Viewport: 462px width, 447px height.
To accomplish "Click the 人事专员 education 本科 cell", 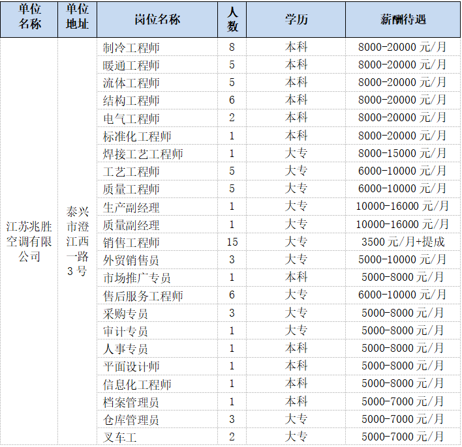I will 296,348.
